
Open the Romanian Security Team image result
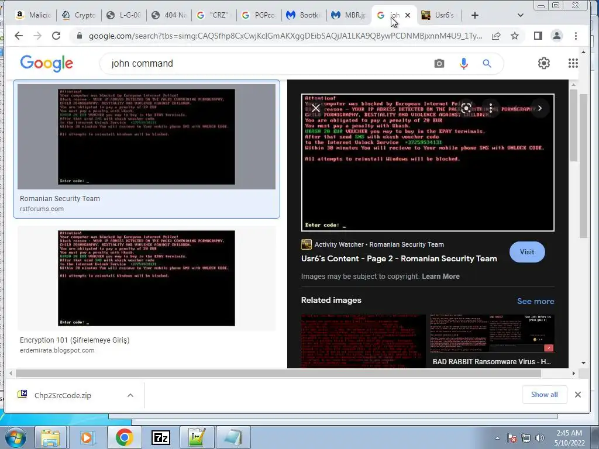point(146,137)
